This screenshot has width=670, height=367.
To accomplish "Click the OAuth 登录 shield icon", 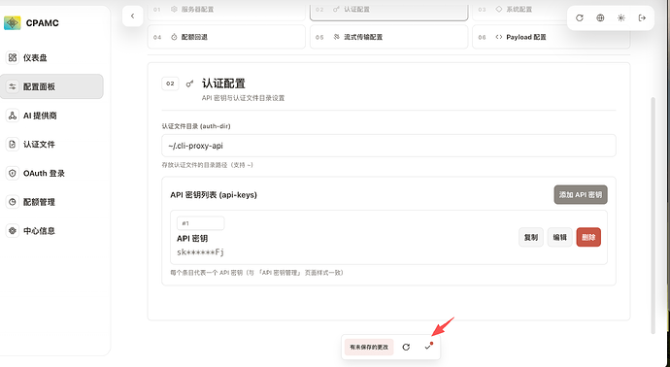I will tap(13, 173).
